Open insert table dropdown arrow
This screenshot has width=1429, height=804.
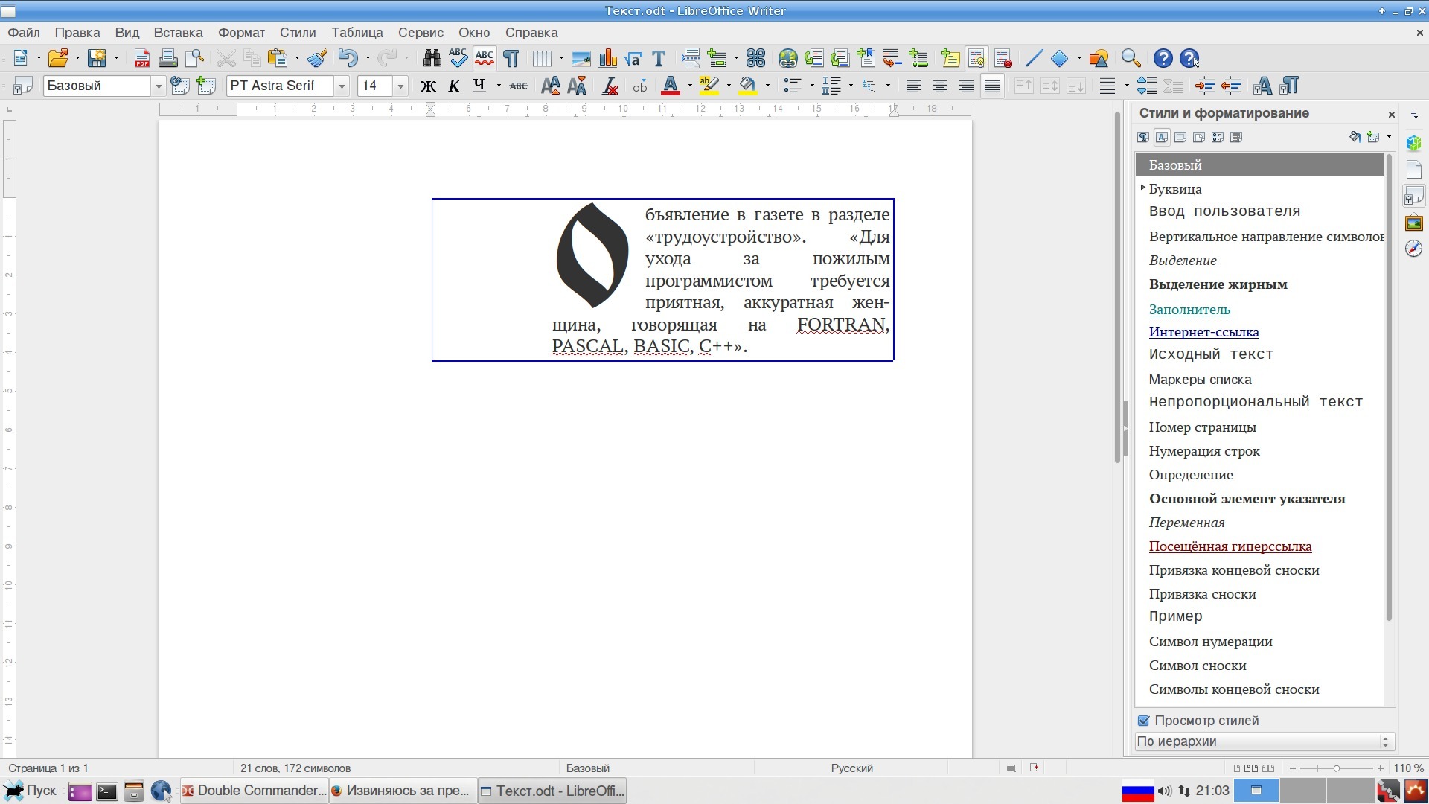point(560,58)
